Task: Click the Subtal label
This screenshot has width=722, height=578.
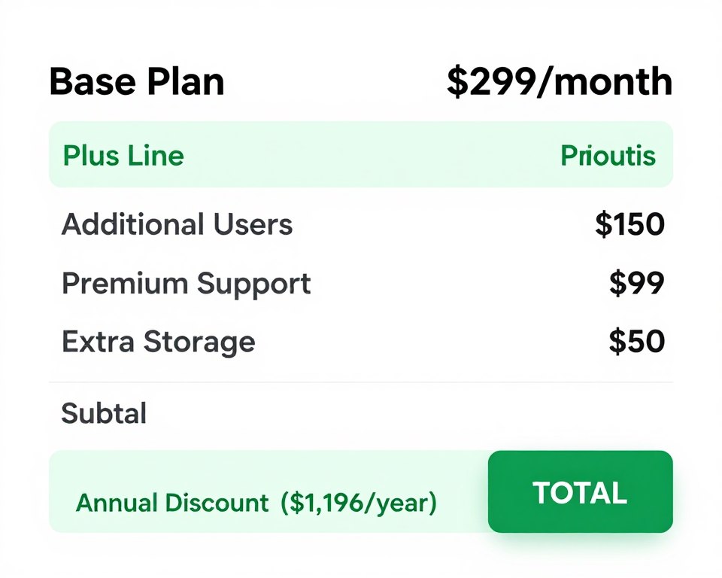Action: click(102, 412)
